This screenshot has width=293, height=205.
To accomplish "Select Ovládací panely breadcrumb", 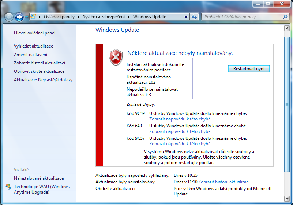I will point(59,17).
